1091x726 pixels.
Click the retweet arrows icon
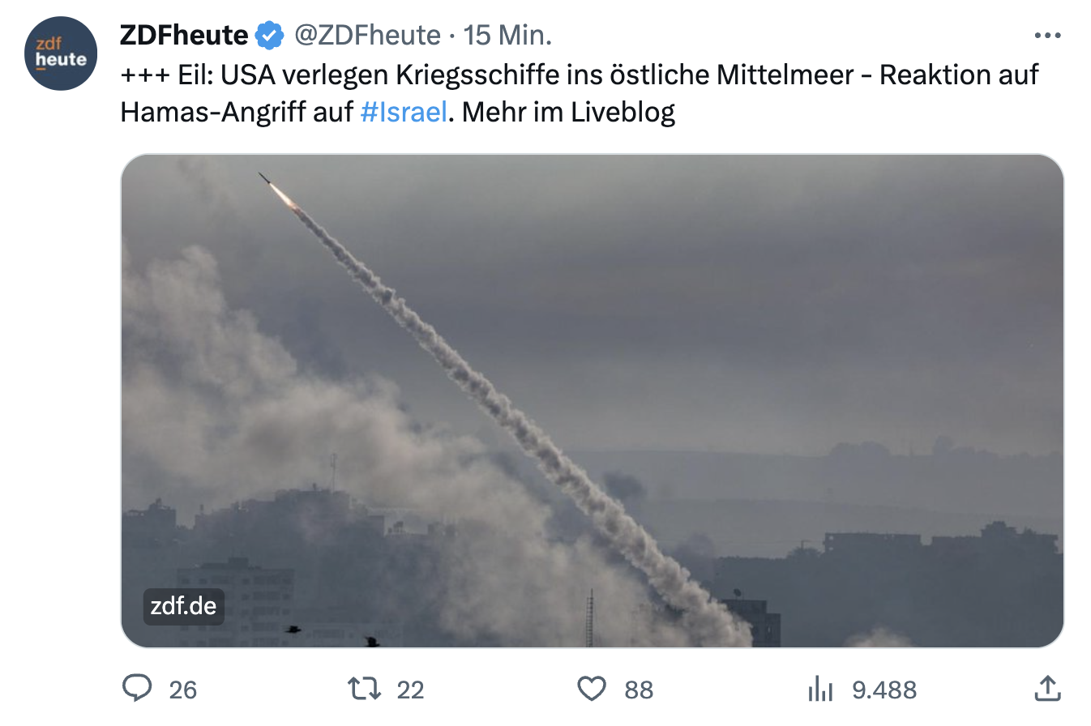[x=362, y=689]
